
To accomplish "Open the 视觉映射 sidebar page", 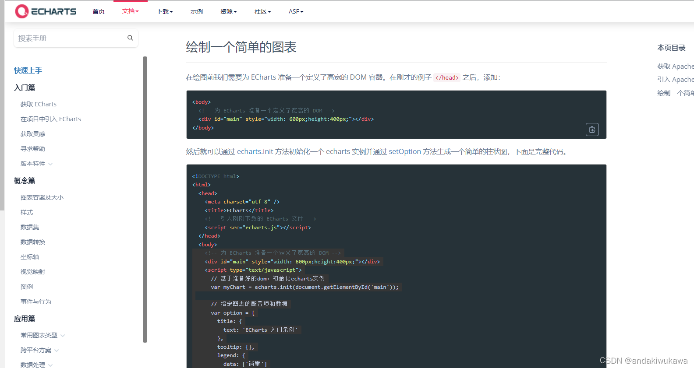I will click(x=33, y=272).
